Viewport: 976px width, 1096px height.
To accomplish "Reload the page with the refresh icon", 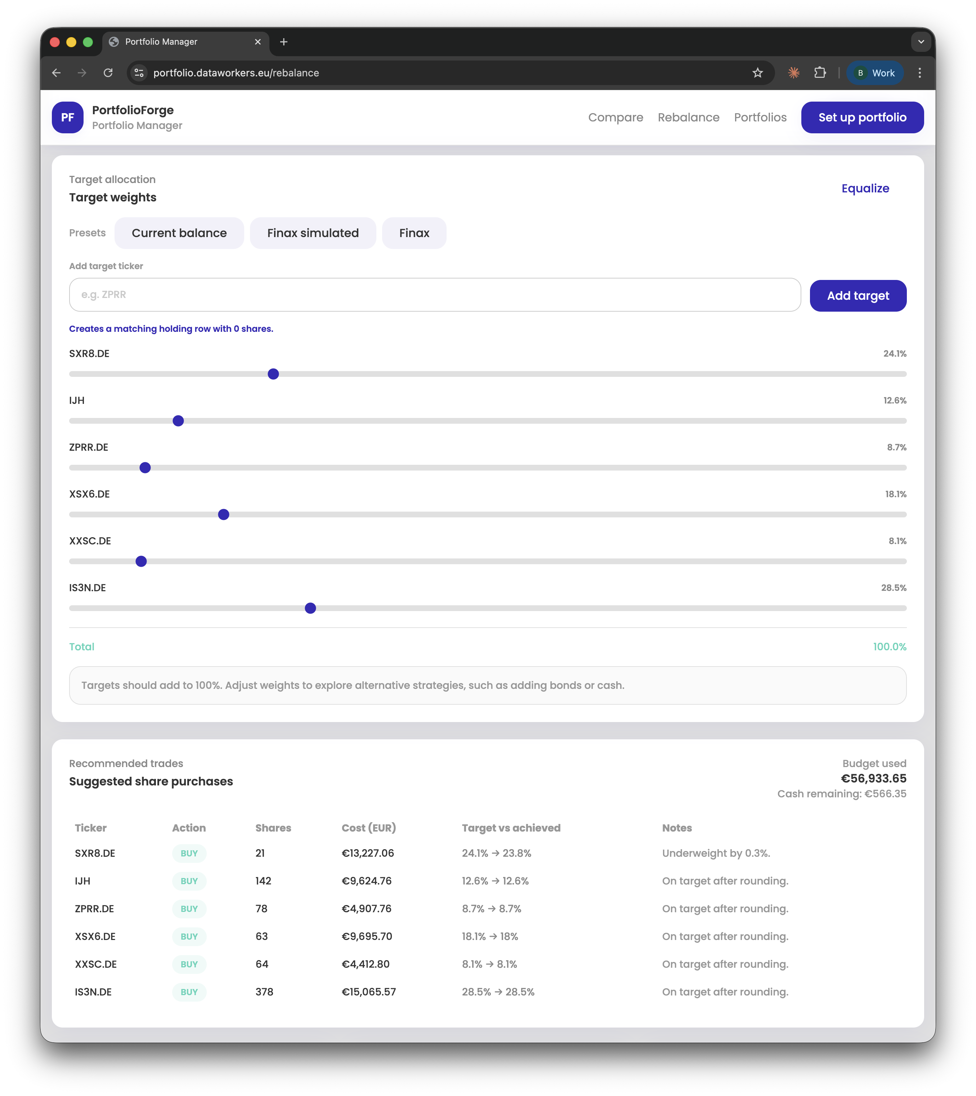I will [108, 73].
